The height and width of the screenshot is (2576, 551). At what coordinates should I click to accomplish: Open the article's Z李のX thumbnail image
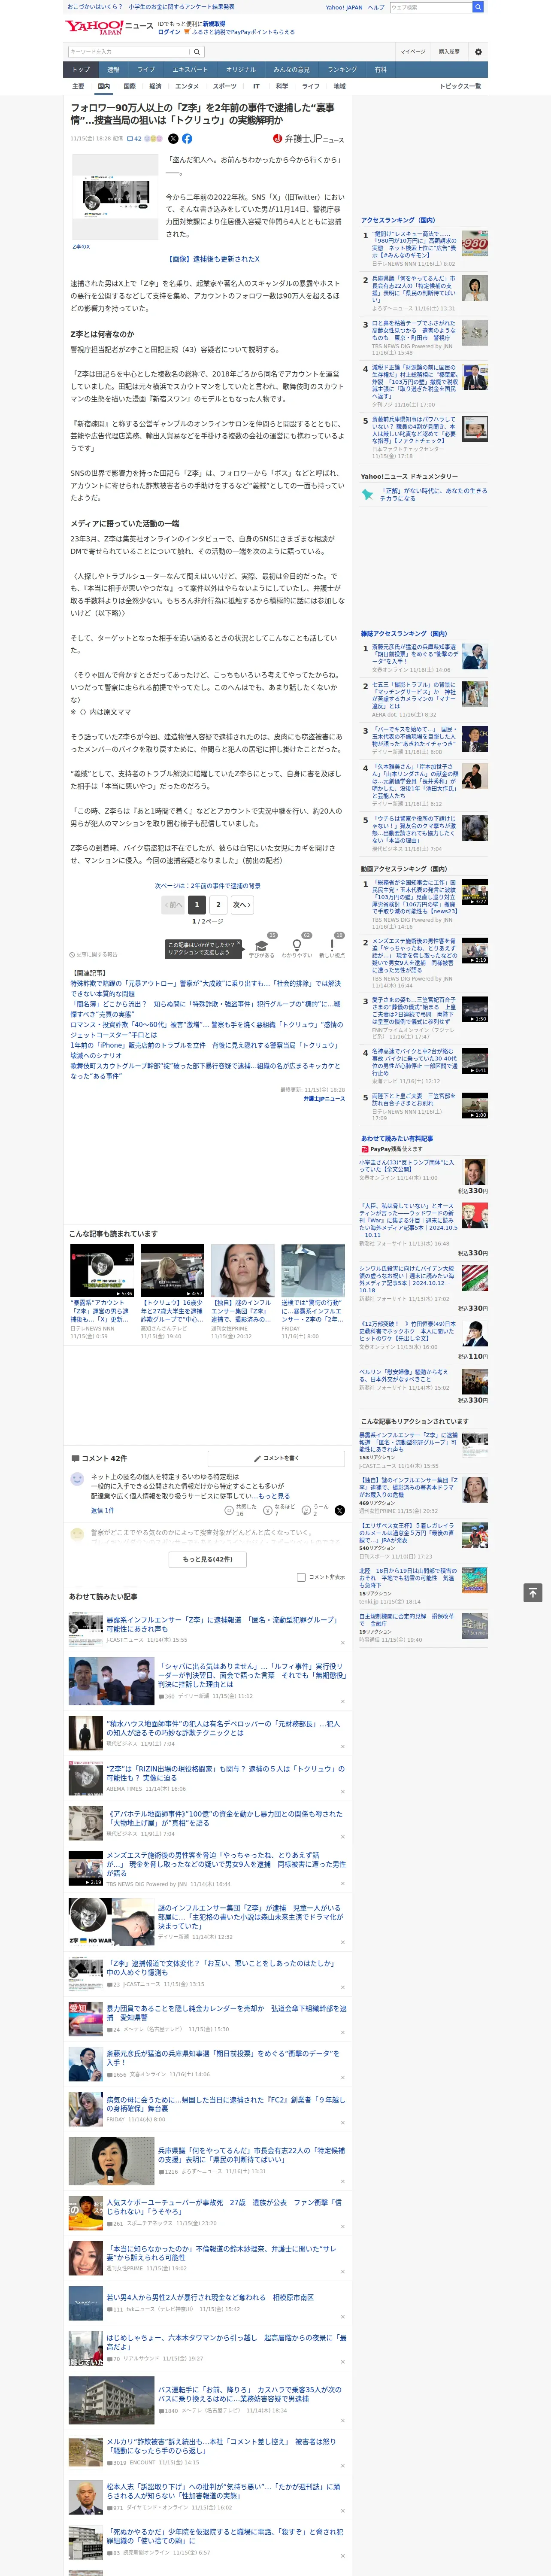(x=115, y=196)
